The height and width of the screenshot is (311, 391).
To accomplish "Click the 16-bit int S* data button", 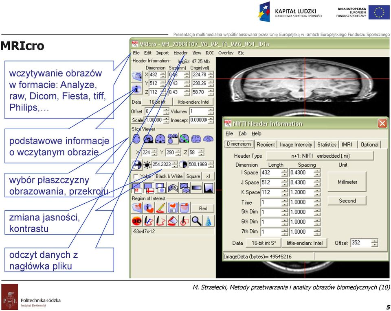I will 264,243.
